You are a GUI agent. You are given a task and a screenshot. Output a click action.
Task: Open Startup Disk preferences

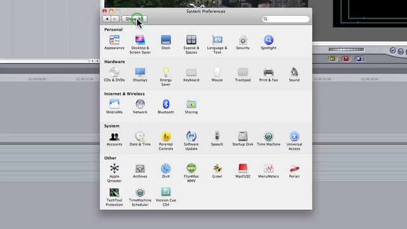coord(243,139)
